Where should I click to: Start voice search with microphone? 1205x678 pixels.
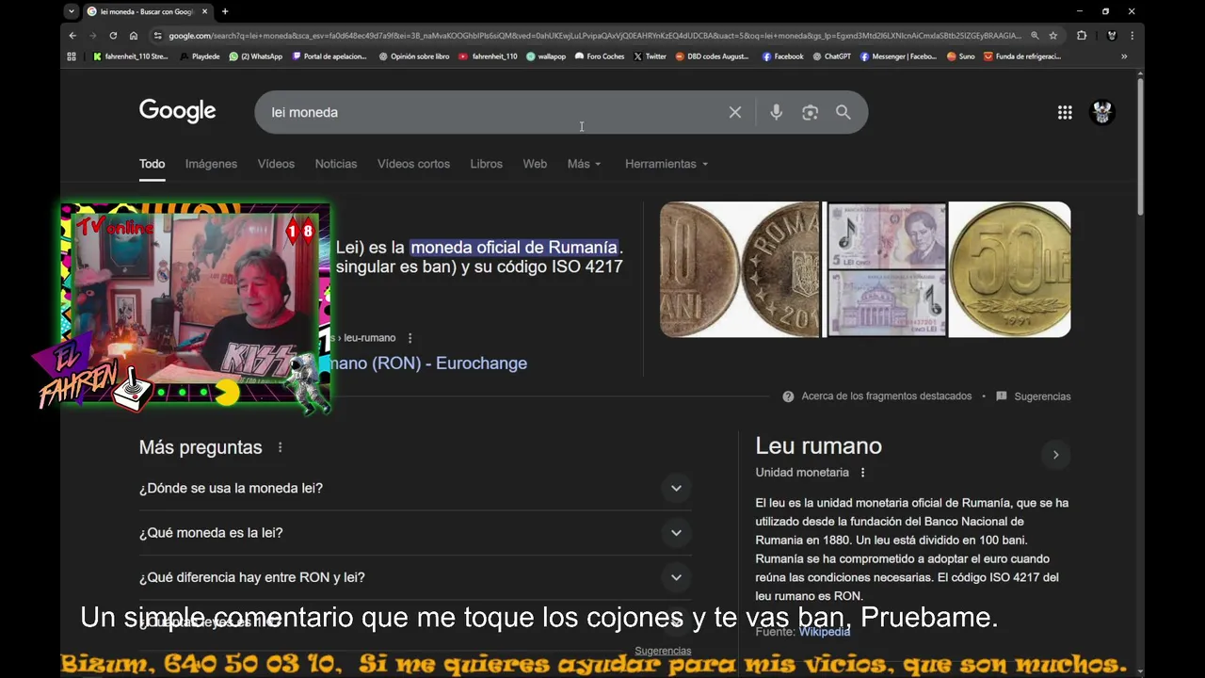[776, 112]
